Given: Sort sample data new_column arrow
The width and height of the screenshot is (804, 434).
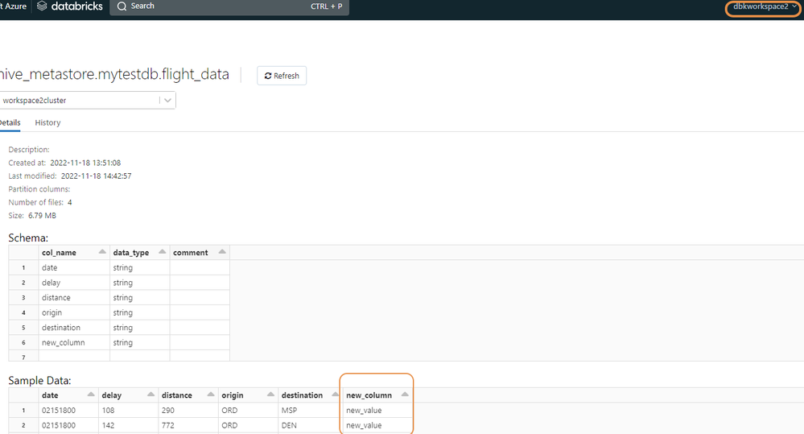Looking at the screenshot, I should [405, 394].
